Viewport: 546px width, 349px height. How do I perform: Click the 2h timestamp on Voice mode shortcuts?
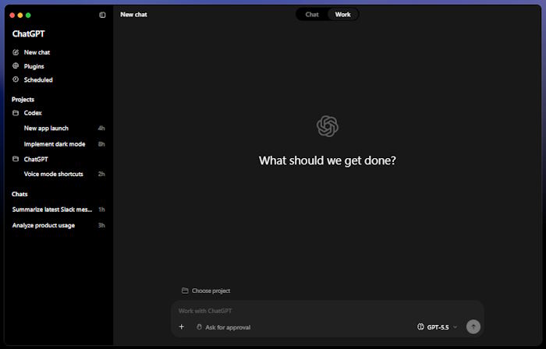click(x=101, y=174)
